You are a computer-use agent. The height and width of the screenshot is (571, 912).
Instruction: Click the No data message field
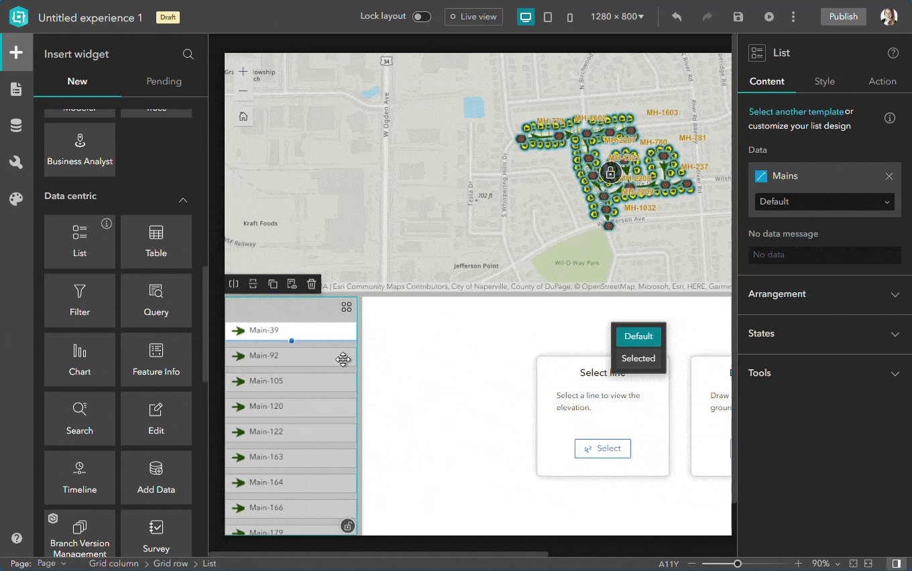(x=824, y=255)
